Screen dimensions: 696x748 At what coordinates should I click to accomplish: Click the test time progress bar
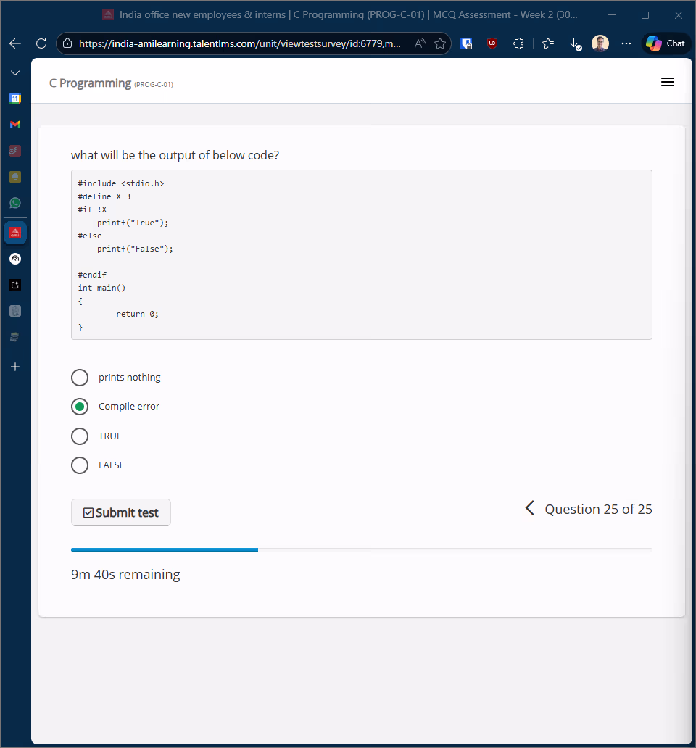point(361,550)
